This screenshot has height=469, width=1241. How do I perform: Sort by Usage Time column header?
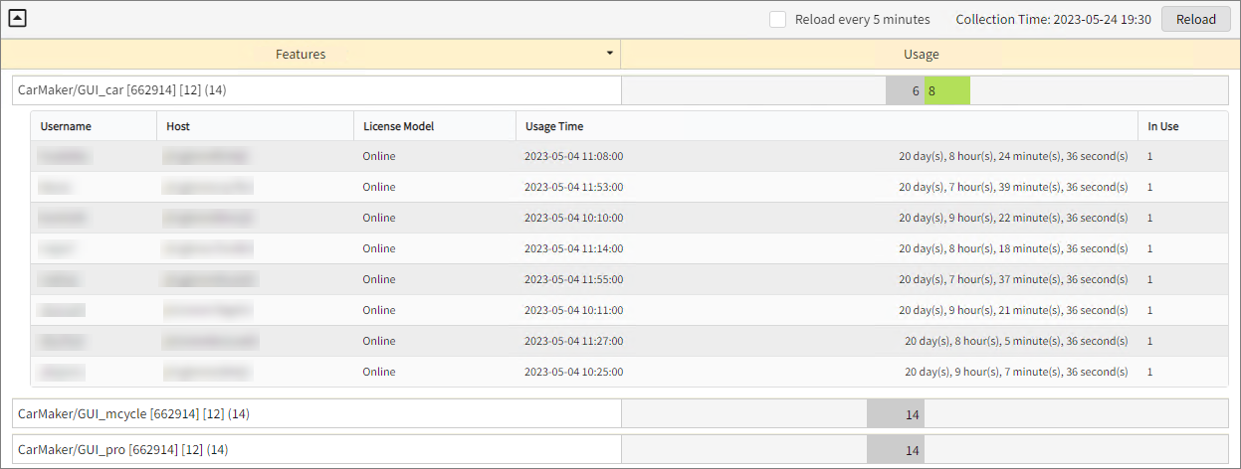click(826, 126)
